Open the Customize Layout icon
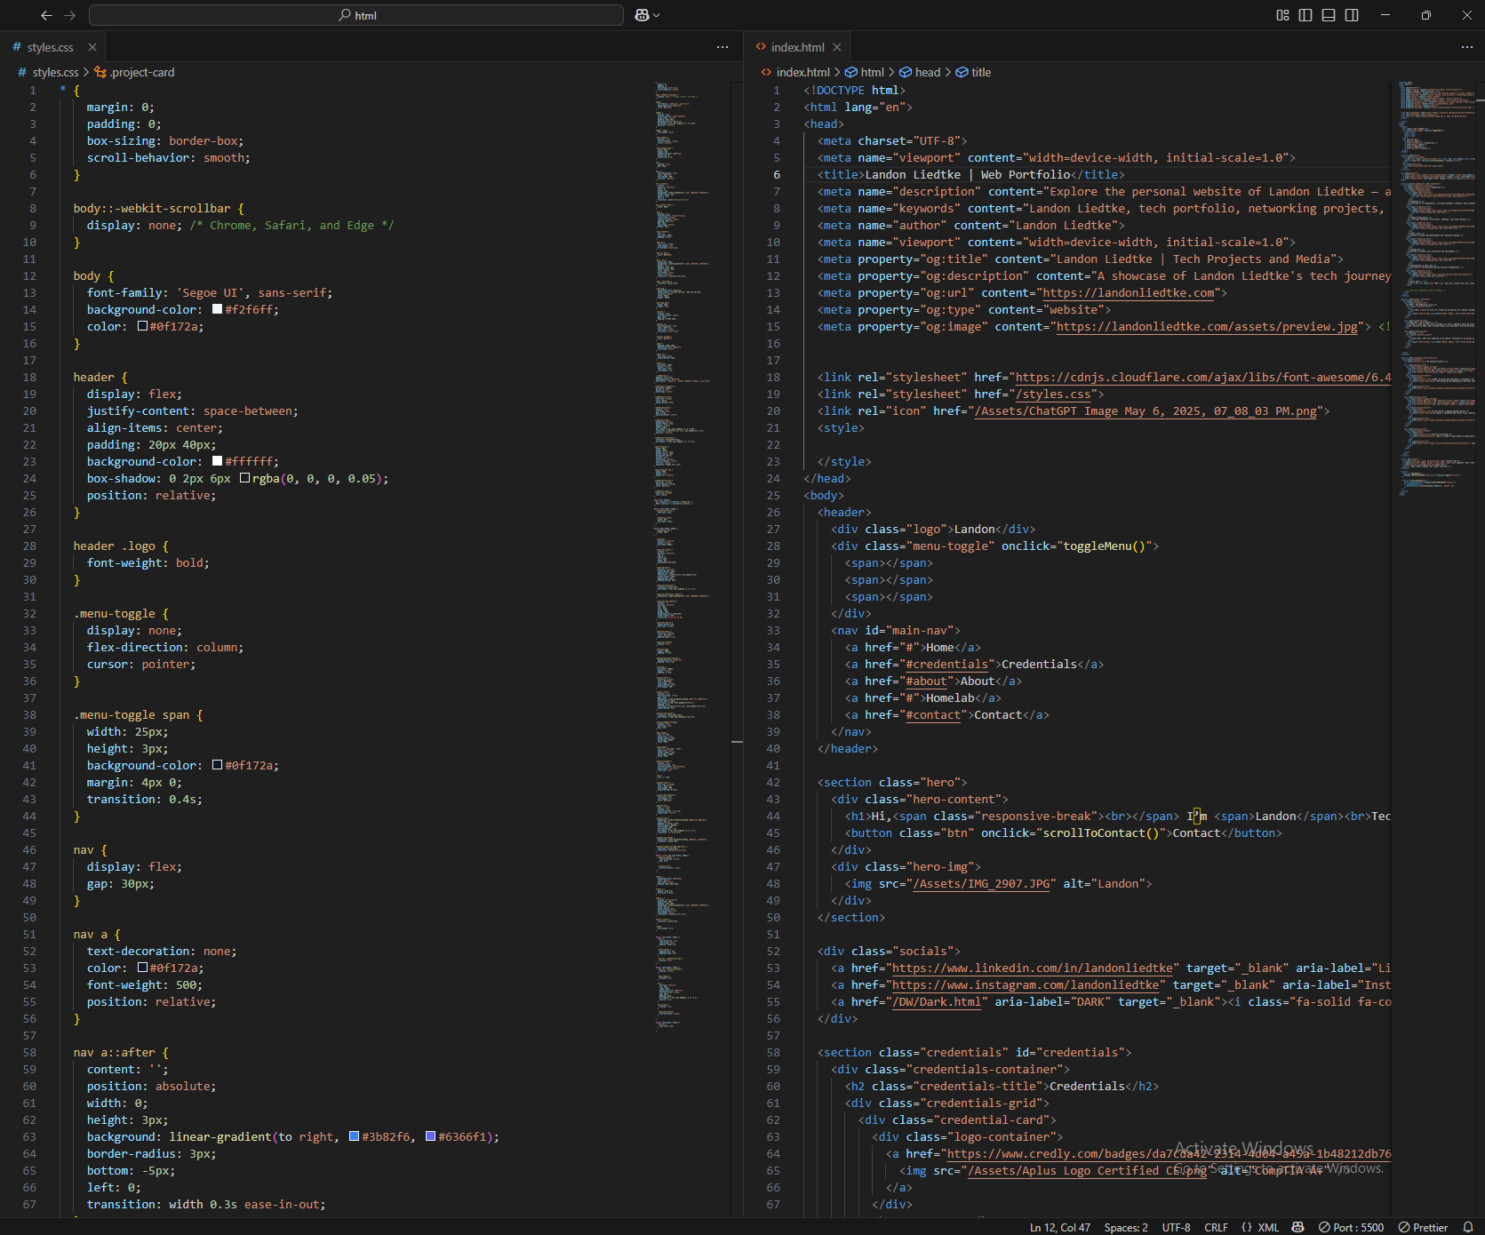Image resolution: width=1485 pixels, height=1235 pixels. (x=1282, y=15)
